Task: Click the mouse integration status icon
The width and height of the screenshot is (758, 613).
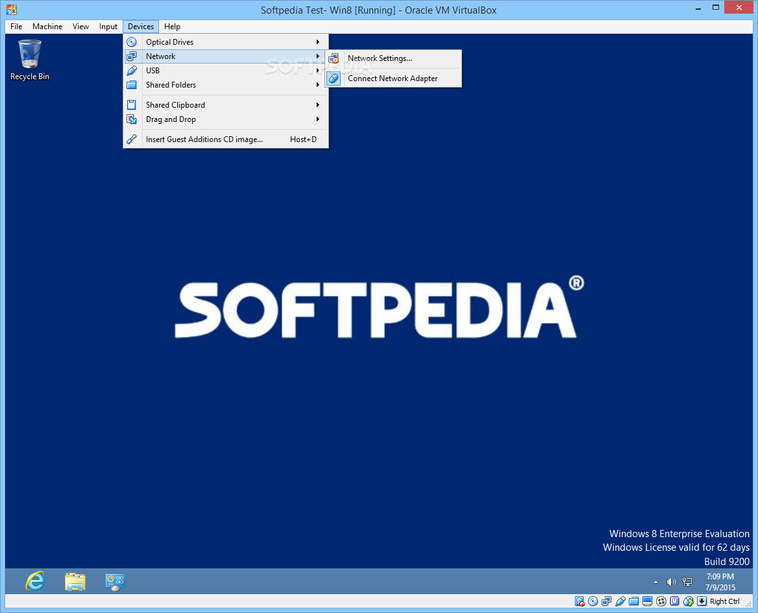Action: [689, 601]
